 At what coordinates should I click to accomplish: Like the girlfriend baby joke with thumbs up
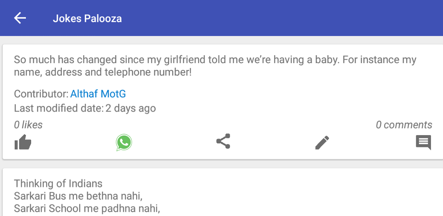23,142
